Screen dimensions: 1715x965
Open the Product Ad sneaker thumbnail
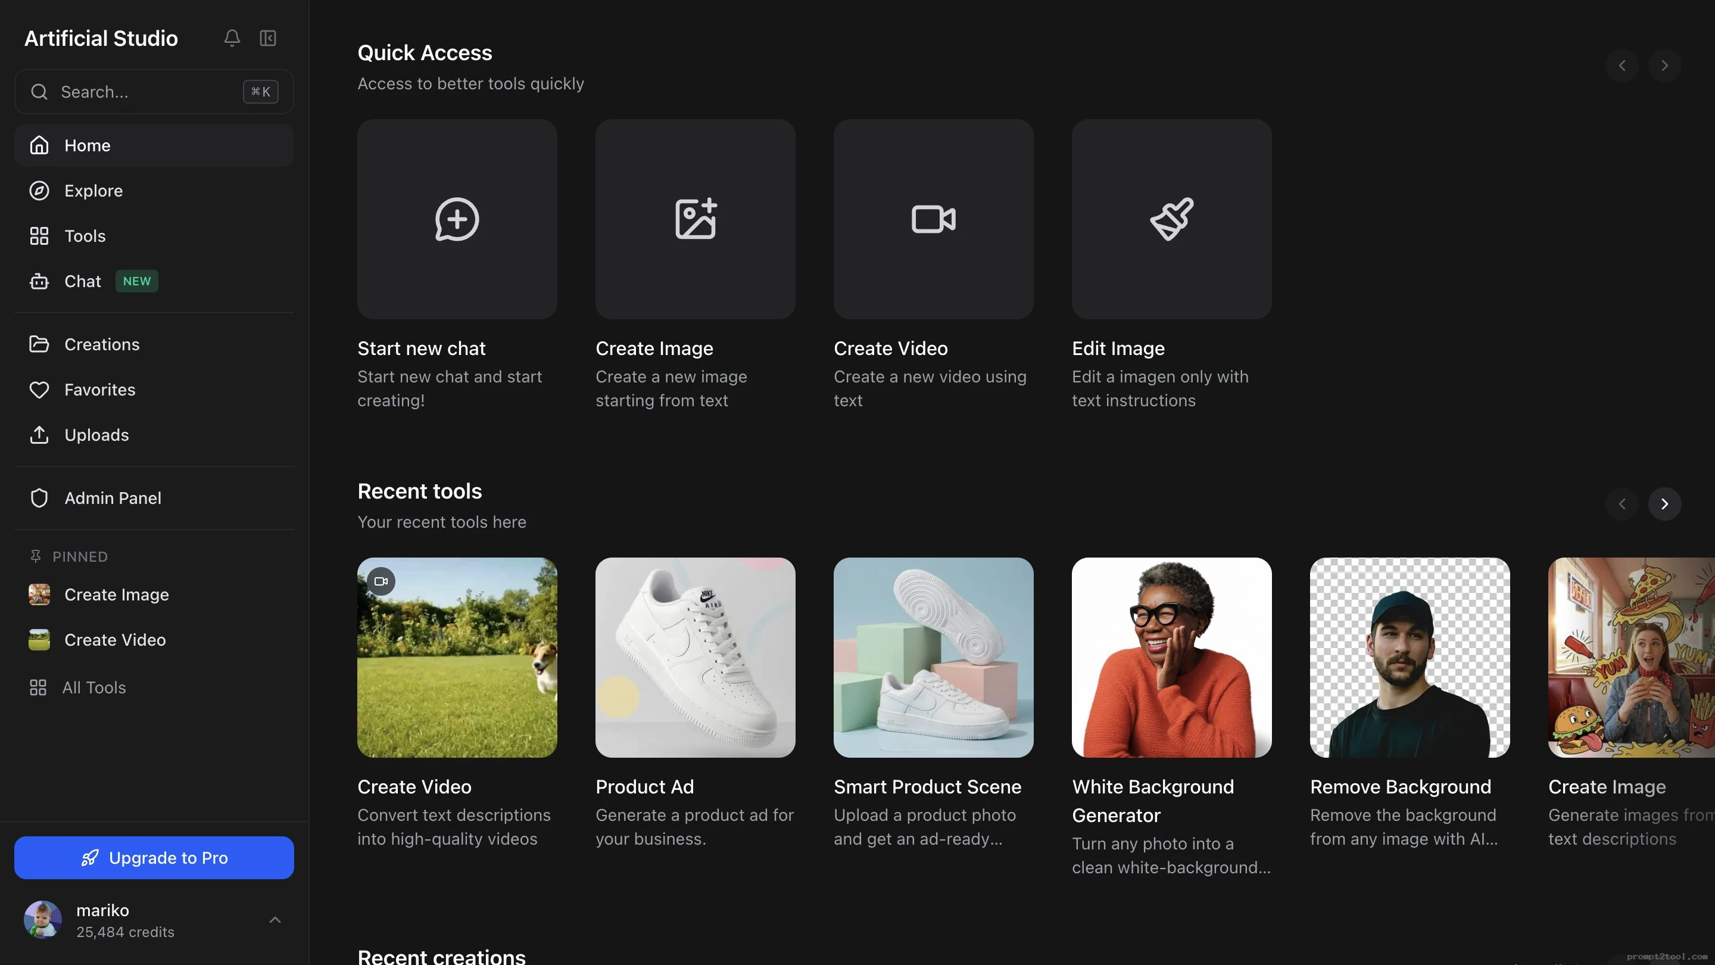695,657
